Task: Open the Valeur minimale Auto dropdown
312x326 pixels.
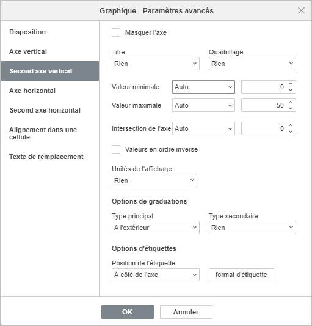Action: [x=203, y=87]
